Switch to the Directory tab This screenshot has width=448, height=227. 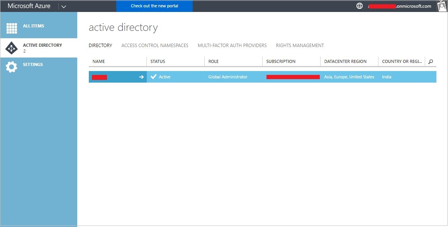coord(100,46)
